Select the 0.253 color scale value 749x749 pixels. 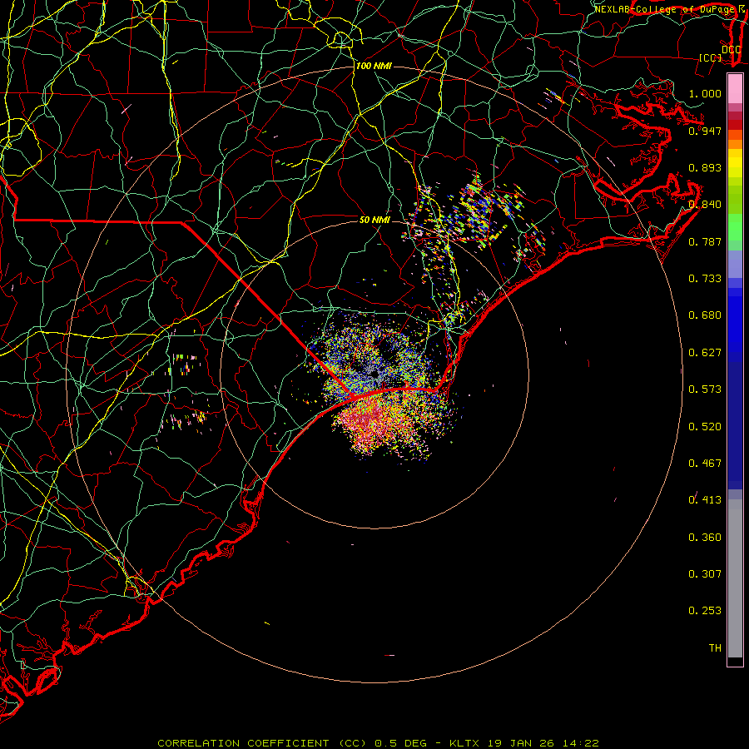(x=705, y=611)
